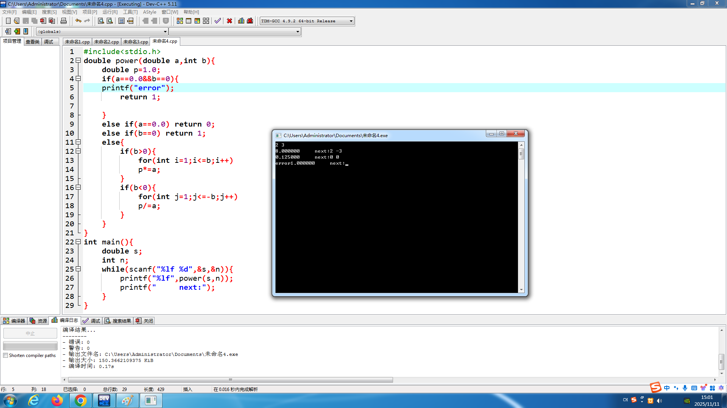Click the red X stop execution icon
The height and width of the screenshot is (408, 727).
229,21
